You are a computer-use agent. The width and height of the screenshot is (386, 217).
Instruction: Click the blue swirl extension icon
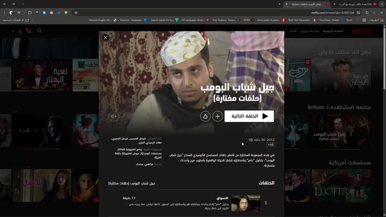coord(44,13)
